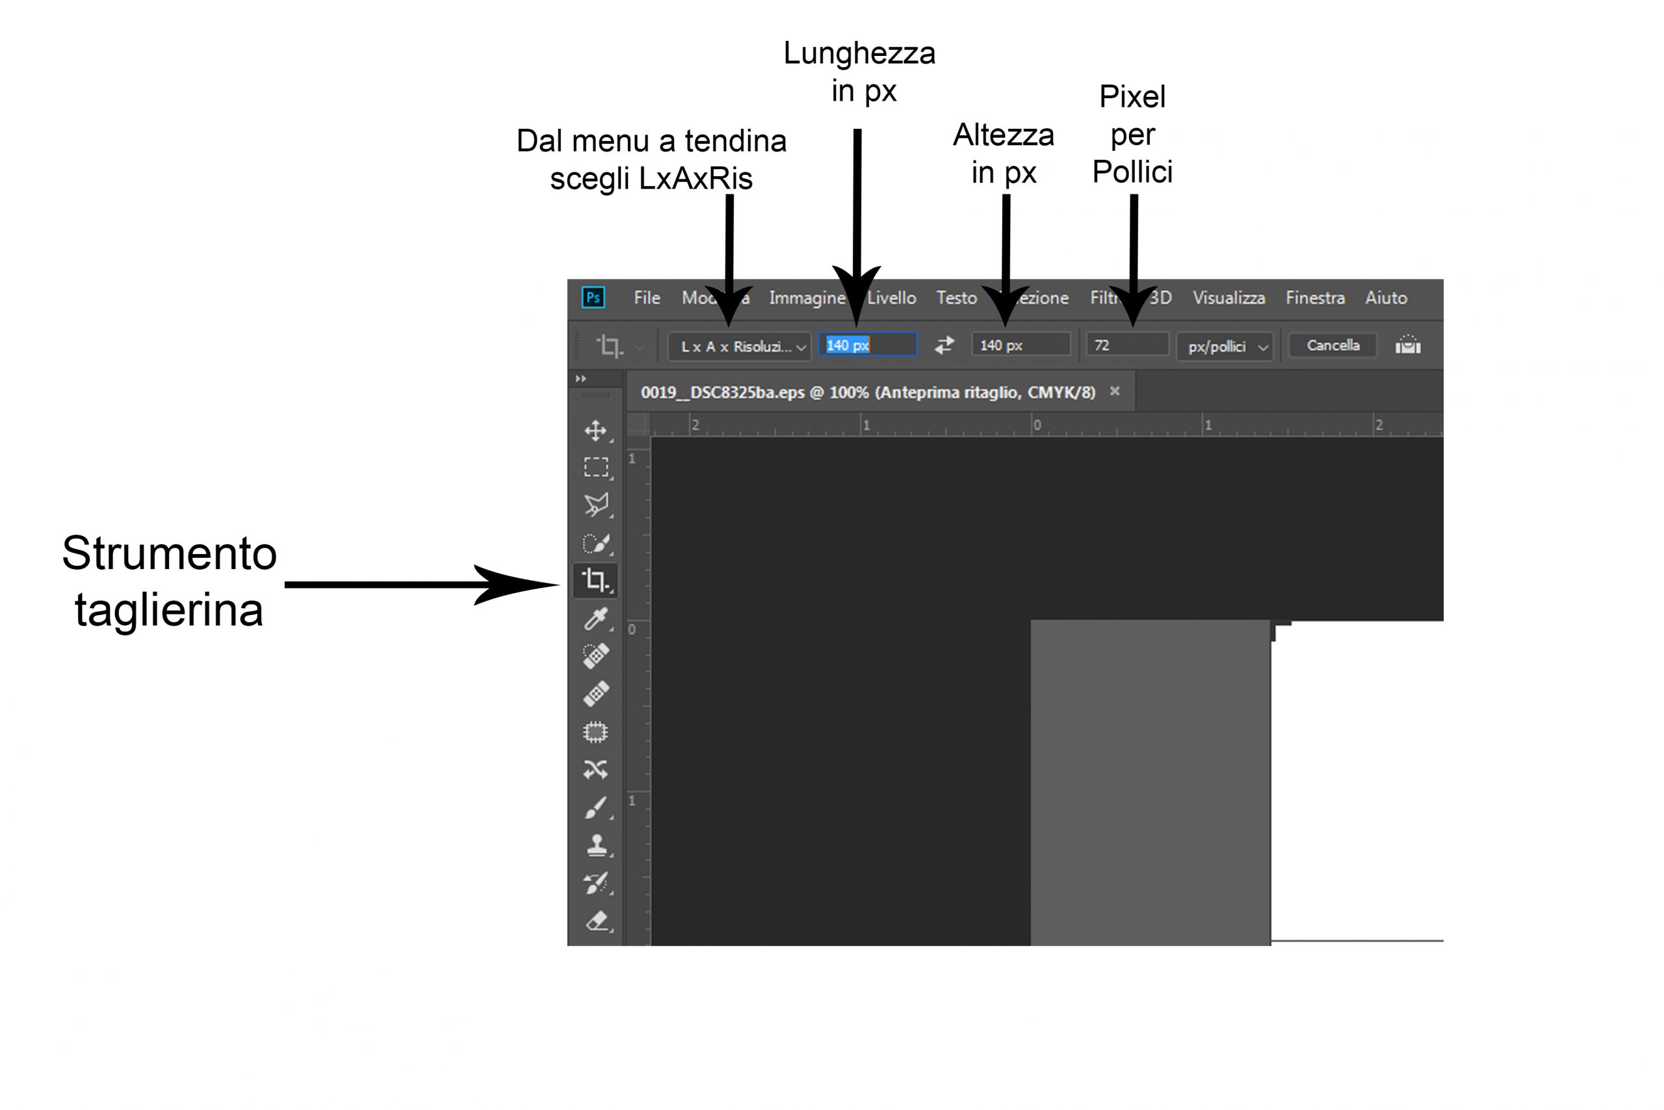
Task: Click the Straighten tool icon
Action: tap(1408, 345)
